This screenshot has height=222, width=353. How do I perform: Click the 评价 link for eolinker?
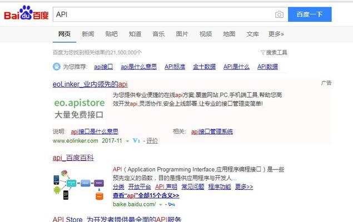pos(152,141)
